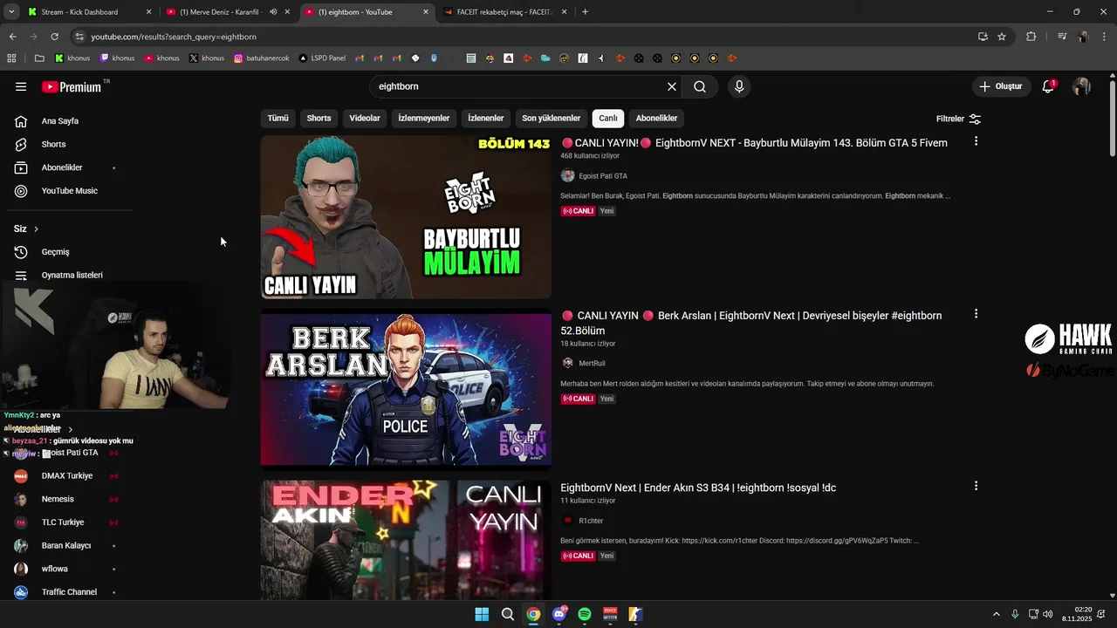
Task: Select the İzlenenler filter chip
Action: [486, 119]
